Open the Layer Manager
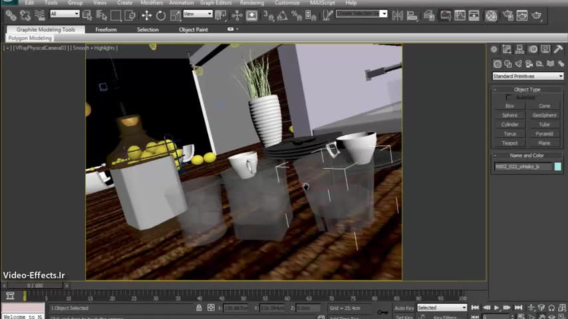The width and height of the screenshot is (568, 319). click(429, 15)
